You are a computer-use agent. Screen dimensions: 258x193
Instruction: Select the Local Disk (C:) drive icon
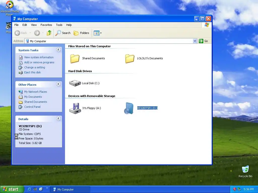pyautogui.click(x=75, y=83)
